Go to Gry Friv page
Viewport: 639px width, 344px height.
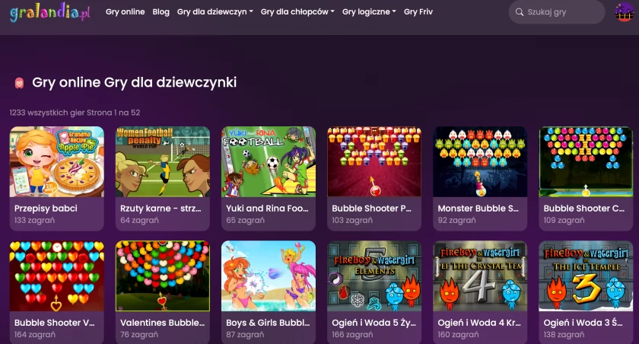coord(418,12)
